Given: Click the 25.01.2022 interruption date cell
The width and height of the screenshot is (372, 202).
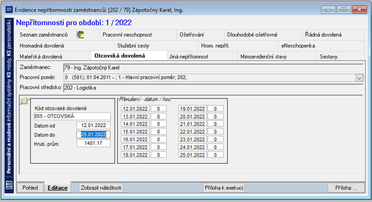Looking at the screenshot, I should [x=193, y=155].
